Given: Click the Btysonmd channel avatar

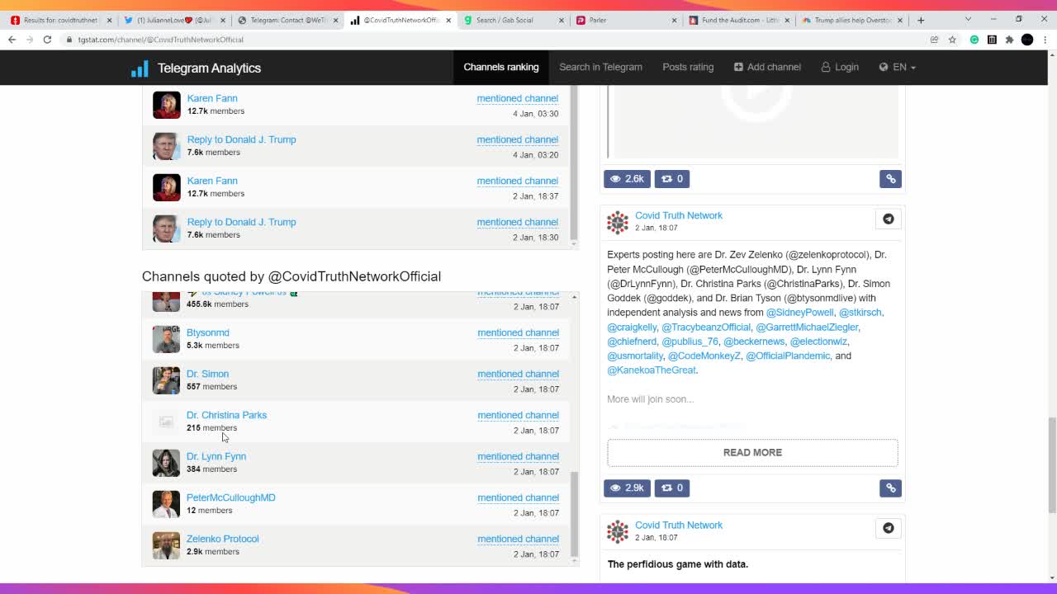Looking at the screenshot, I should 166,339.
